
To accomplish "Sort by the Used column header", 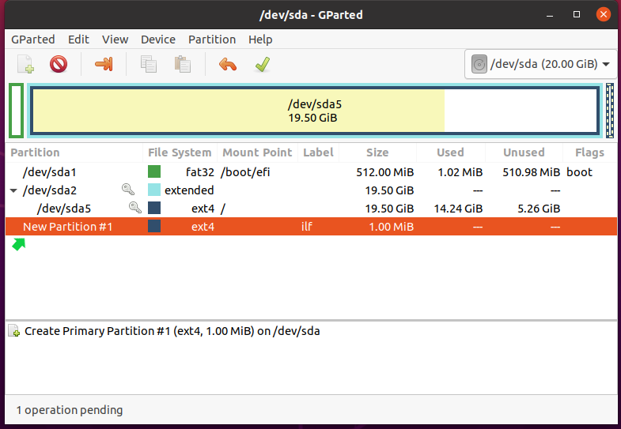I will pyautogui.click(x=450, y=152).
